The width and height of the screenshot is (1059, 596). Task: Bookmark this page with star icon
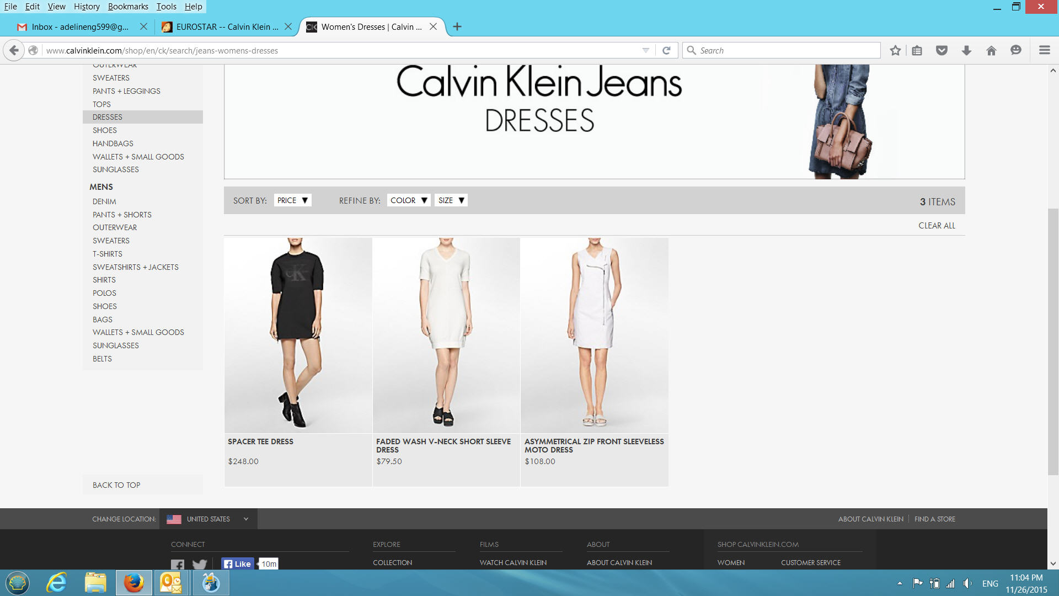895,50
